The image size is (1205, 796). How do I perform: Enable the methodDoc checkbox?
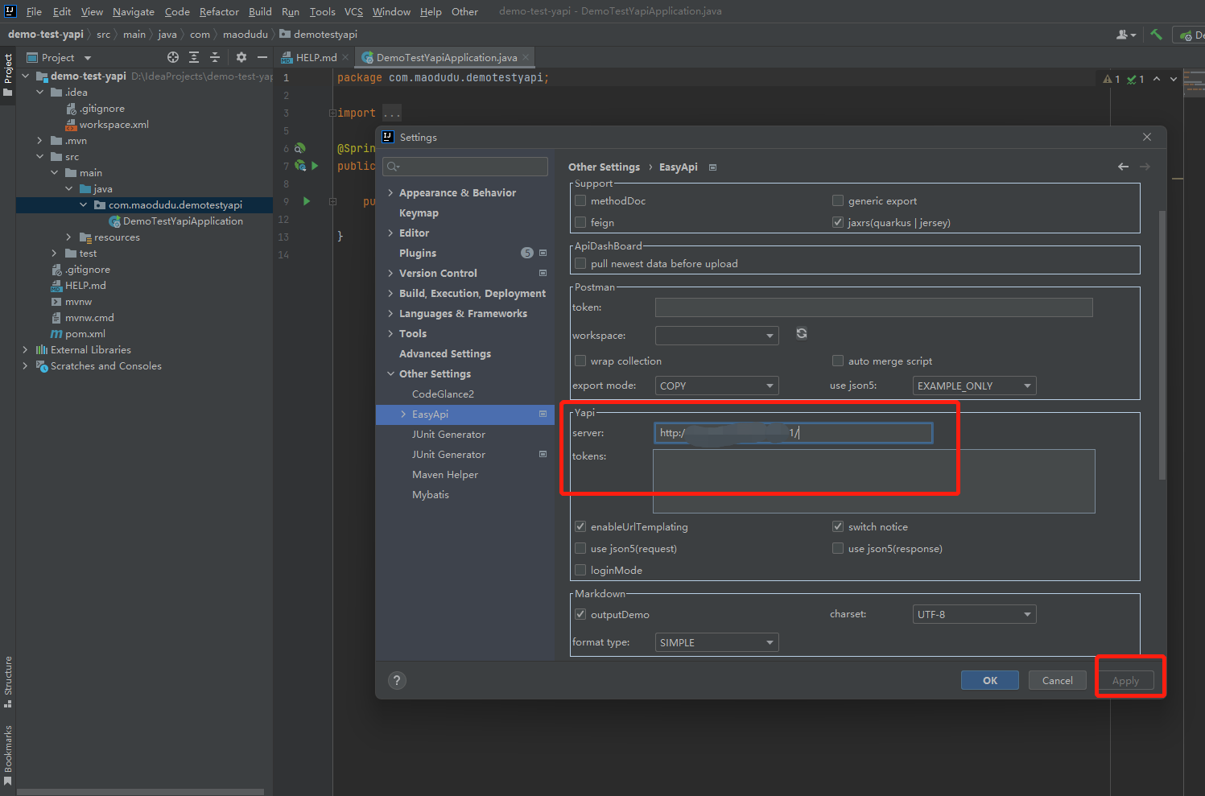coord(580,200)
